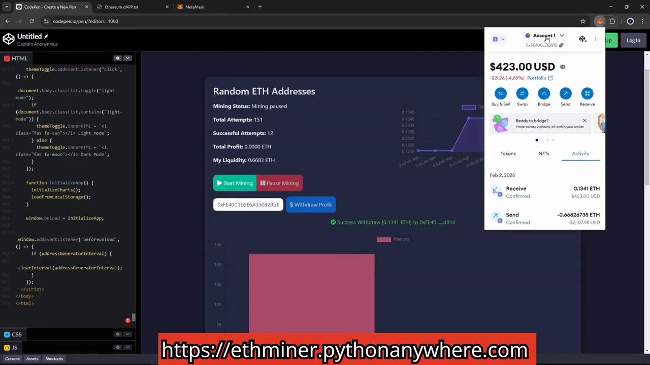Image resolution: width=650 pixels, height=365 pixels.
Task: Switch to the NFTs tab
Action: [x=544, y=154]
